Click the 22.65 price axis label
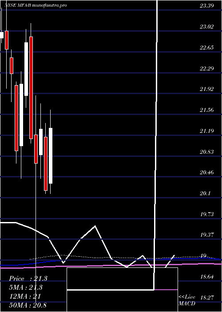 tap(206, 47)
